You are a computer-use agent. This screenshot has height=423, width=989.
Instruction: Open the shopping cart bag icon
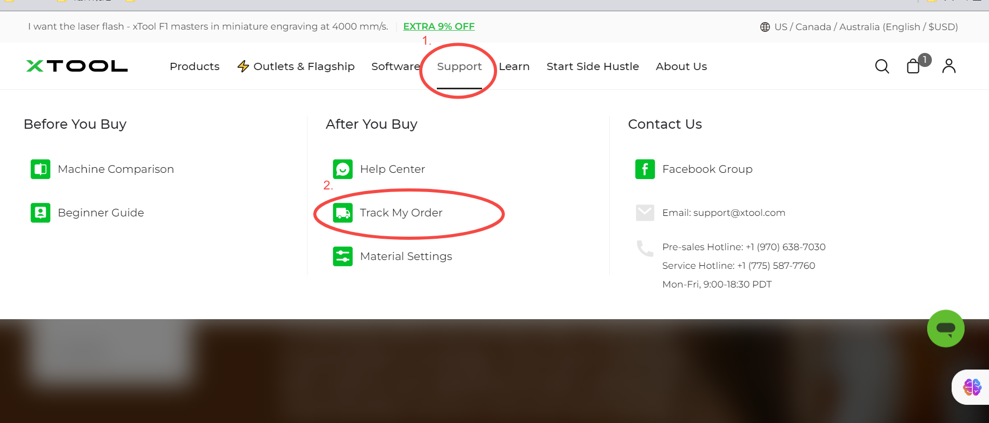(914, 66)
